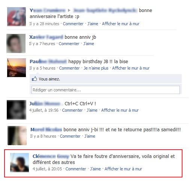Click Commenter under the 7 heures post
Image resolution: width=193 pixels, height=185 pixels.
pyautogui.click(x=69, y=44)
